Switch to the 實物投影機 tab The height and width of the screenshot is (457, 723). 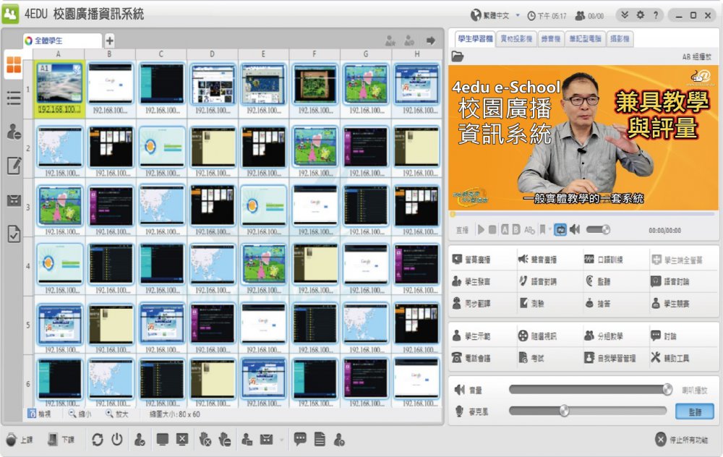tap(516, 38)
